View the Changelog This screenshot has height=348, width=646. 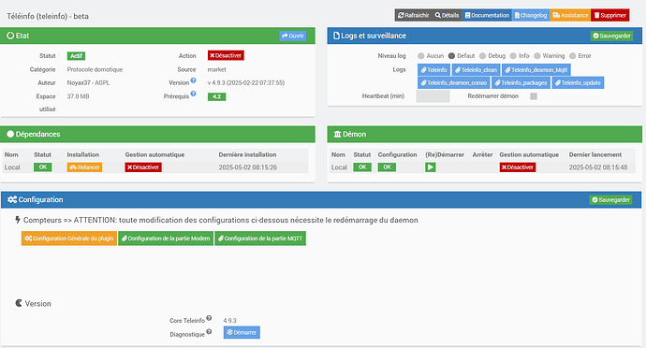[x=531, y=15]
